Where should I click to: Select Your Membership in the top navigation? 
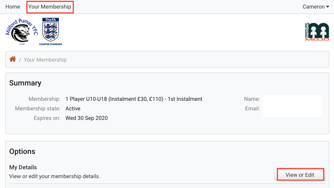(x=50, y=7)
